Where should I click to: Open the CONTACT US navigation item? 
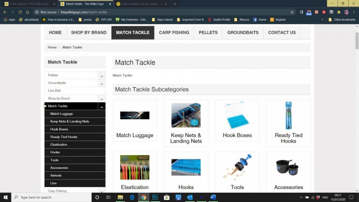click(282, 33)
